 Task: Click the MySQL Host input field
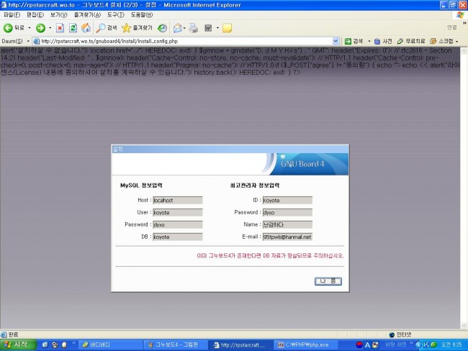(x=178, y=201)
